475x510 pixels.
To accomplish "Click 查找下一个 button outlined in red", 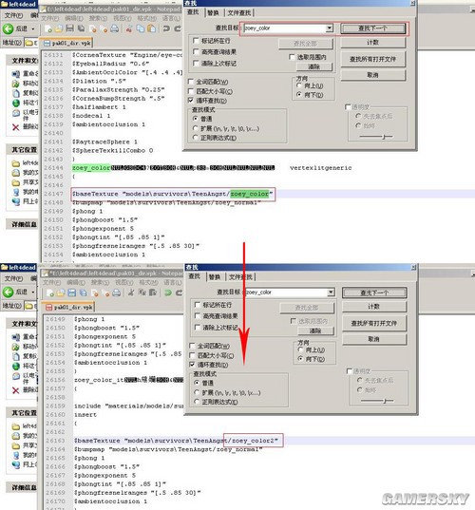I will point(372,28).
